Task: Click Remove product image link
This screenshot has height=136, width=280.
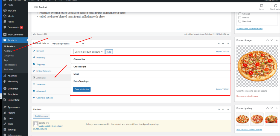Action: 247,96
